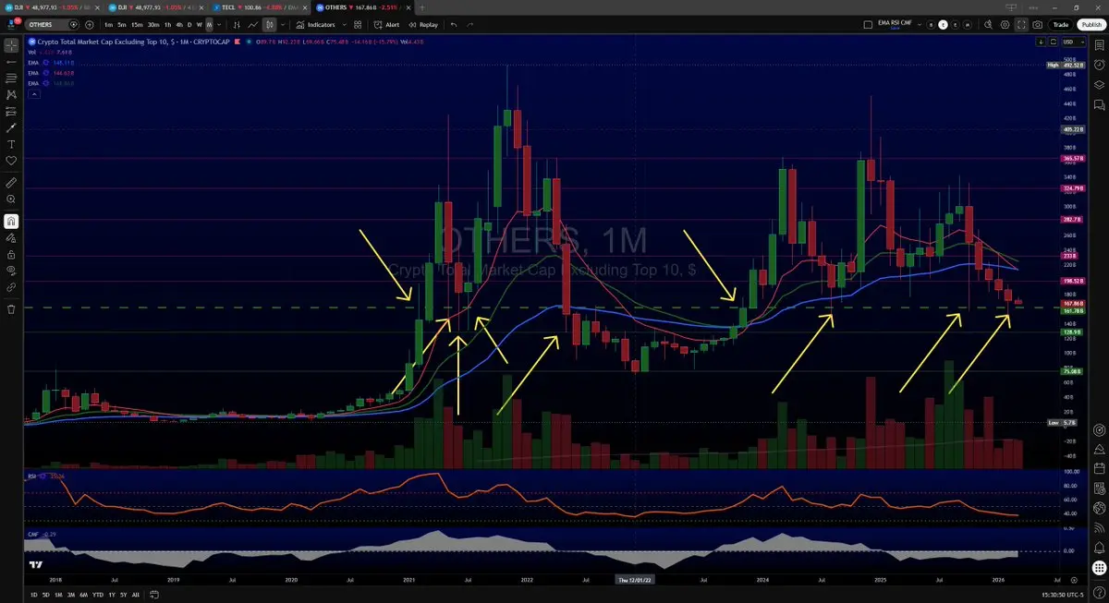Viewport: 1109px width, 603px height.
Task: Select the 5Y date range
Action: point(123,595)
